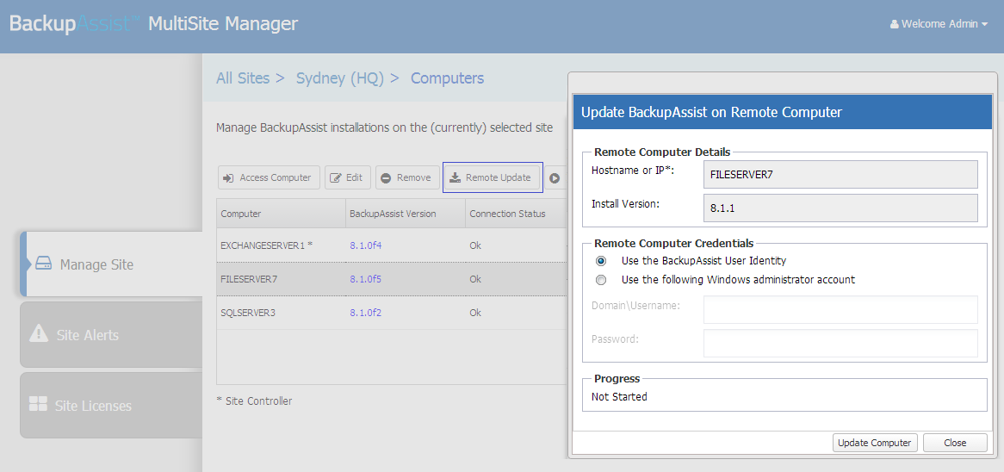Click the Ok status for FILESERVER7
This screenshot has height=472, width=1004.
[475, 279]
